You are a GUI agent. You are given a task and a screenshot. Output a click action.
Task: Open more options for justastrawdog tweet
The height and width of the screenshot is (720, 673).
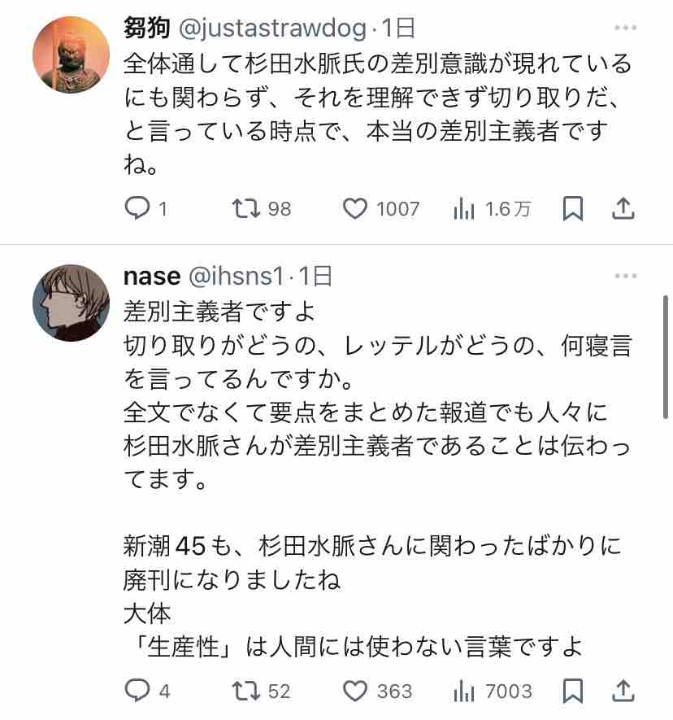pyautogui.click(x=625, y=28)
